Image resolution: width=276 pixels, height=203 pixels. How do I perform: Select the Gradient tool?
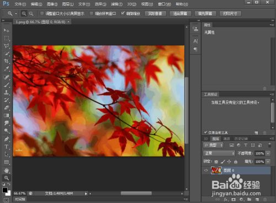(x=7, y=115)
